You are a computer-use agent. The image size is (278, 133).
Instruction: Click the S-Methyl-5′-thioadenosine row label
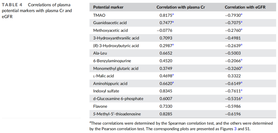pos(117,114)
